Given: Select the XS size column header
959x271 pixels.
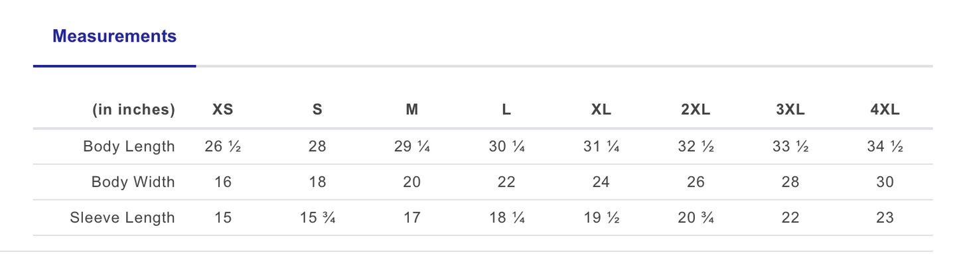Looking at the screenshot, I should [x=223, y=110].
